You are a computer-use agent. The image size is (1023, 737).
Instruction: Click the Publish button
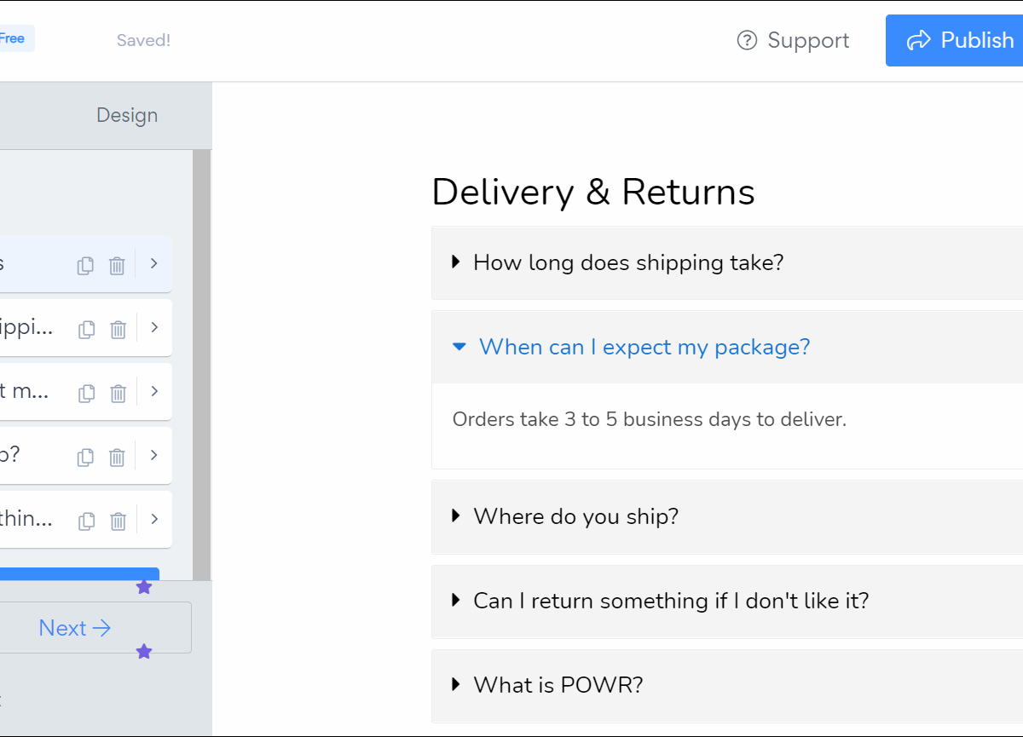[959, 40]
